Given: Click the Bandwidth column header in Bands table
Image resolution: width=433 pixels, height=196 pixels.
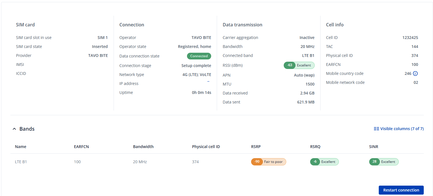Looking at the screenshot, I should pos(143,147).
